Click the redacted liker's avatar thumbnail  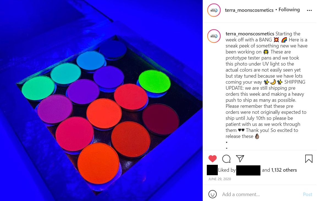point(212,170)
